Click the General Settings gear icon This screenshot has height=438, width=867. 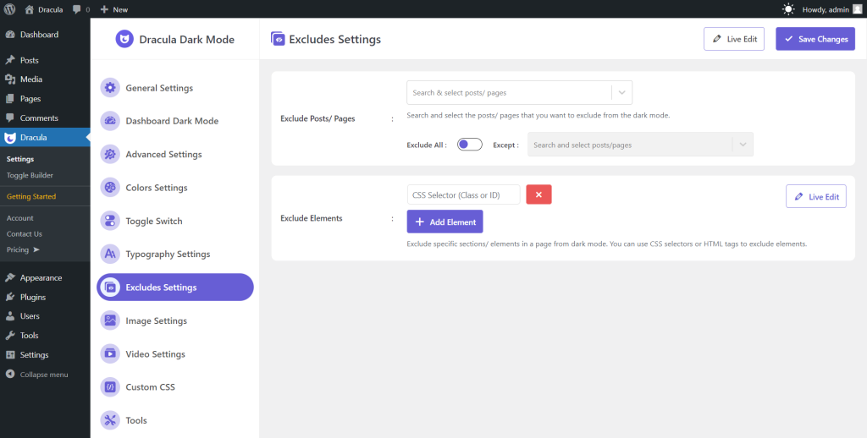[x=110, y=88]
